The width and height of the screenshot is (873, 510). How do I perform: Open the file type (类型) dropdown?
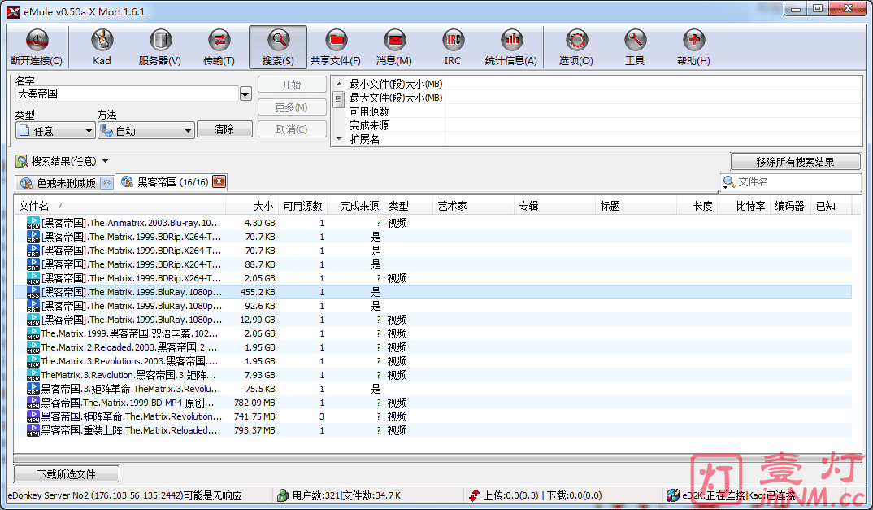[55, 130]
